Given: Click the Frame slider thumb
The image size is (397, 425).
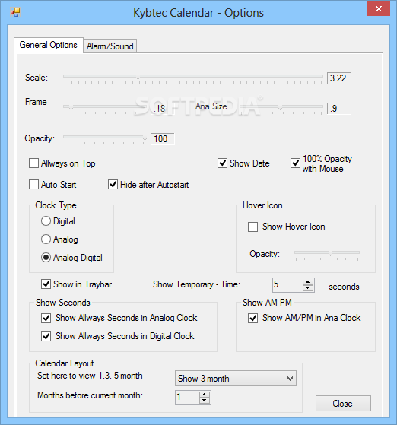Looking at the screenshot, I should click(x=71, y=108).
